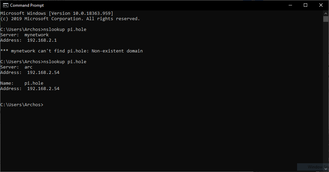Click the empty prompt C:\Users\Archos> at bottom
Viewport: 329px width, 172px height.
tap(22, 105)
